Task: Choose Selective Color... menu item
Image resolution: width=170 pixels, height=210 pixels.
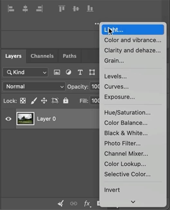Action: coord(133,174)
